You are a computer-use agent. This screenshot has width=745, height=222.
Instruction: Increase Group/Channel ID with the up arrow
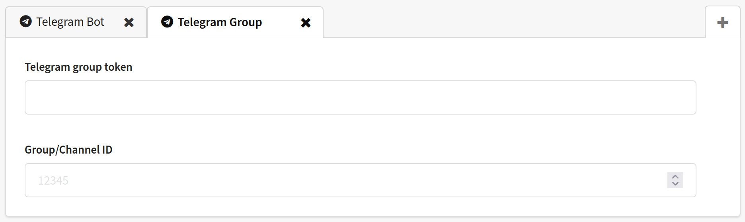click(675, 176)
